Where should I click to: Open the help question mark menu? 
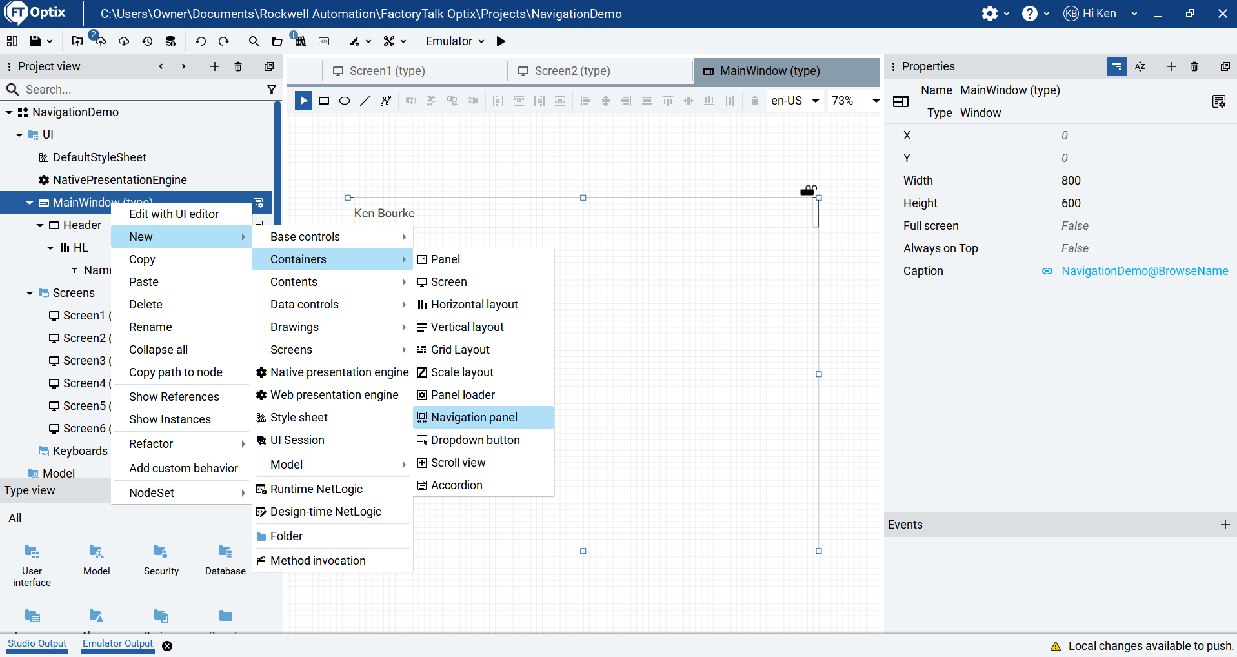pos(1030,14)
